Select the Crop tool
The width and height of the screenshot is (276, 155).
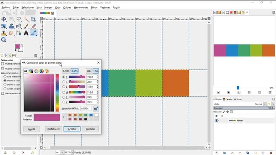coord(34,19)
